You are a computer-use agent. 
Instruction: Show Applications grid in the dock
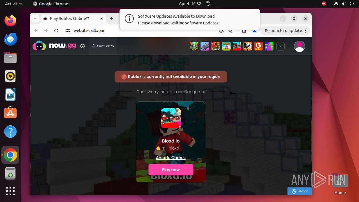10,191
